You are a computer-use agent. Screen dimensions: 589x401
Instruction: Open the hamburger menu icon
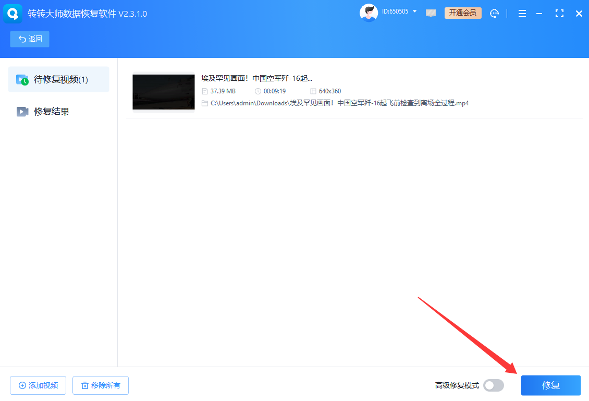(522, 14)
